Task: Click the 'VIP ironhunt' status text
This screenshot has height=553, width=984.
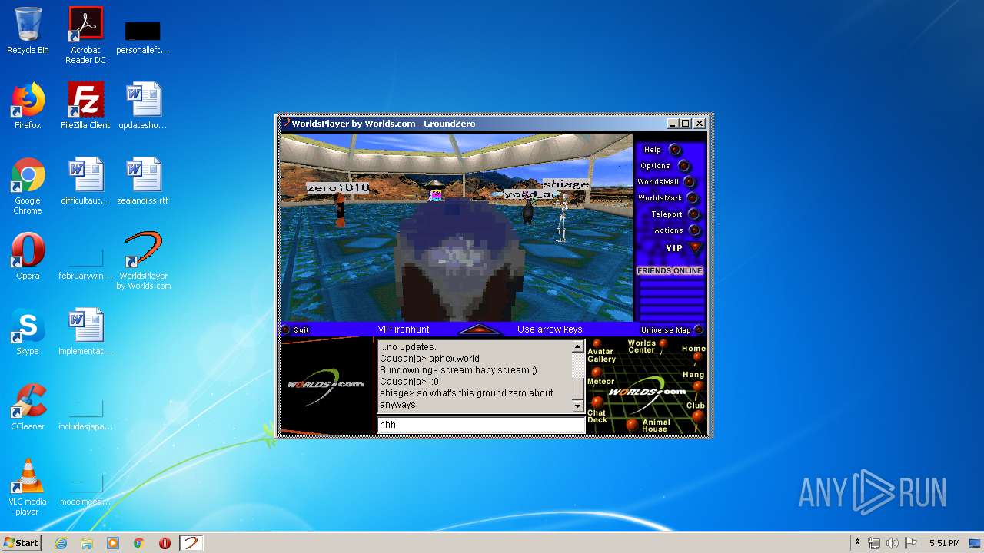Action: (x=404, y=329)
